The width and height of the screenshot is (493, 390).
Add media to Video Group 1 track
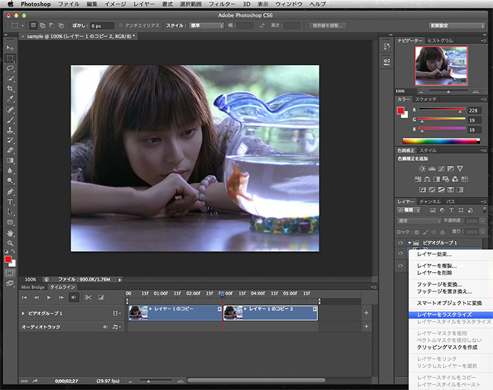(366, 313)
